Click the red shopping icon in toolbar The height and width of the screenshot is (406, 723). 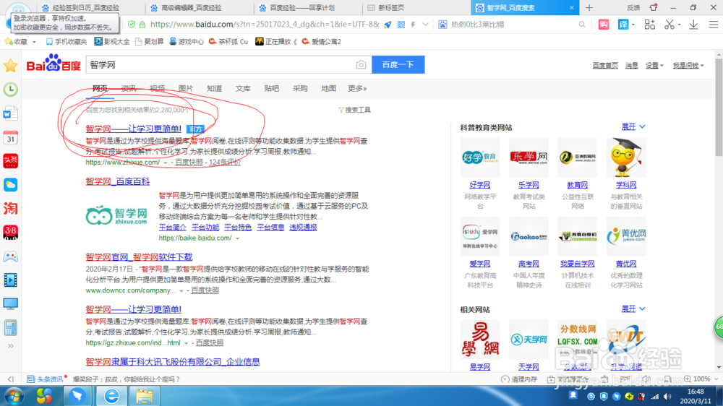click(x=604, y=25)
